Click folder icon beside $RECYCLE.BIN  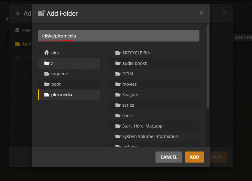(x=118, y=53)
